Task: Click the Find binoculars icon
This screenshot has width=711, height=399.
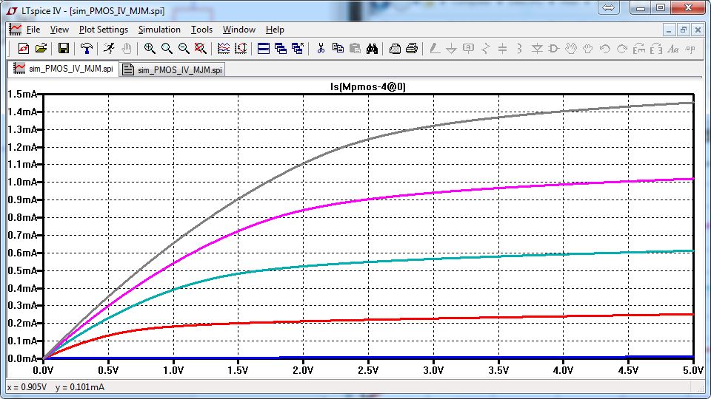Action: click(372, 49)
